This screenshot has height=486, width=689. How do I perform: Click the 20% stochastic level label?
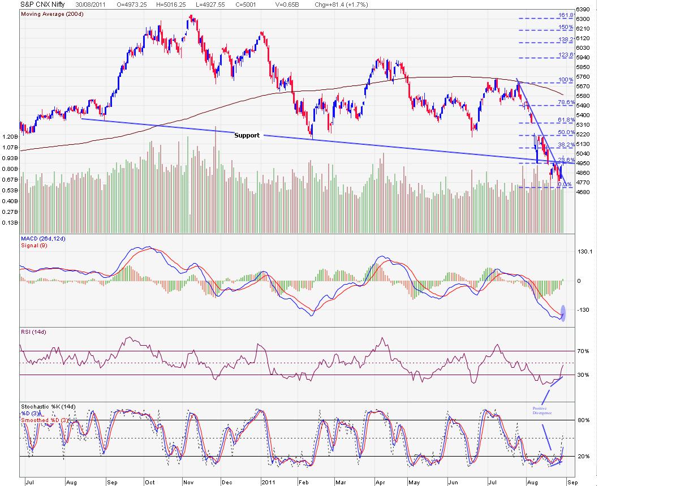(583, 456)
